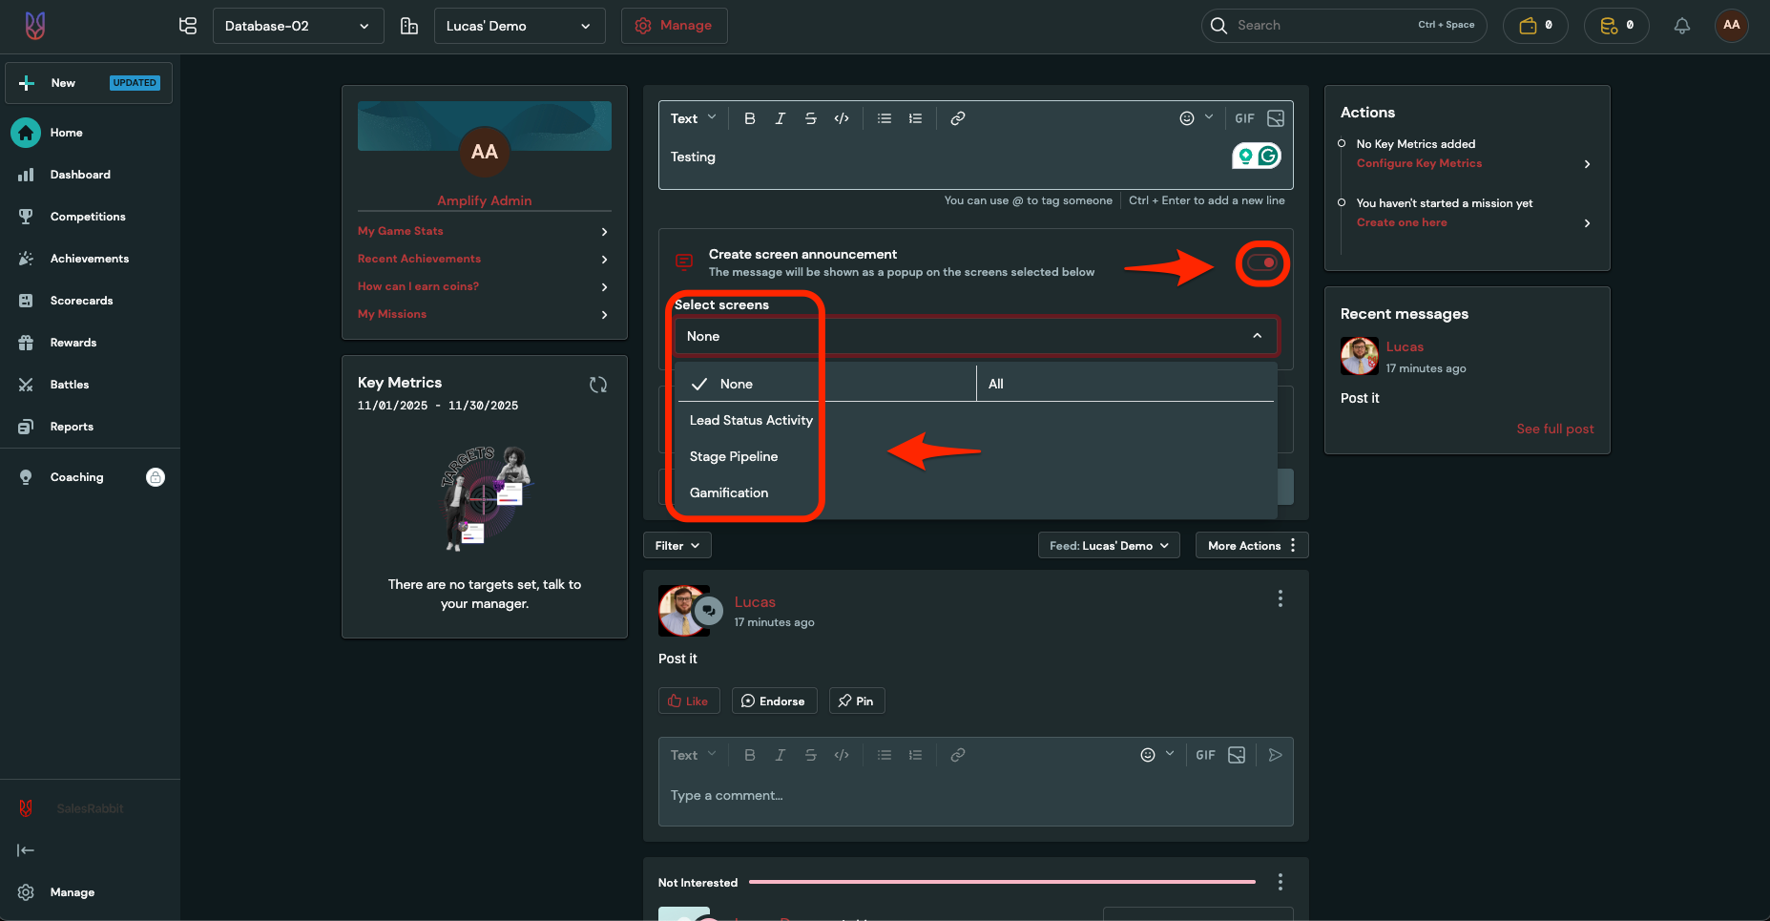This screenshot has height=921, width=1770.
Task: Toggle Create screen announcement switch
Action: [x=1261, y=263]
